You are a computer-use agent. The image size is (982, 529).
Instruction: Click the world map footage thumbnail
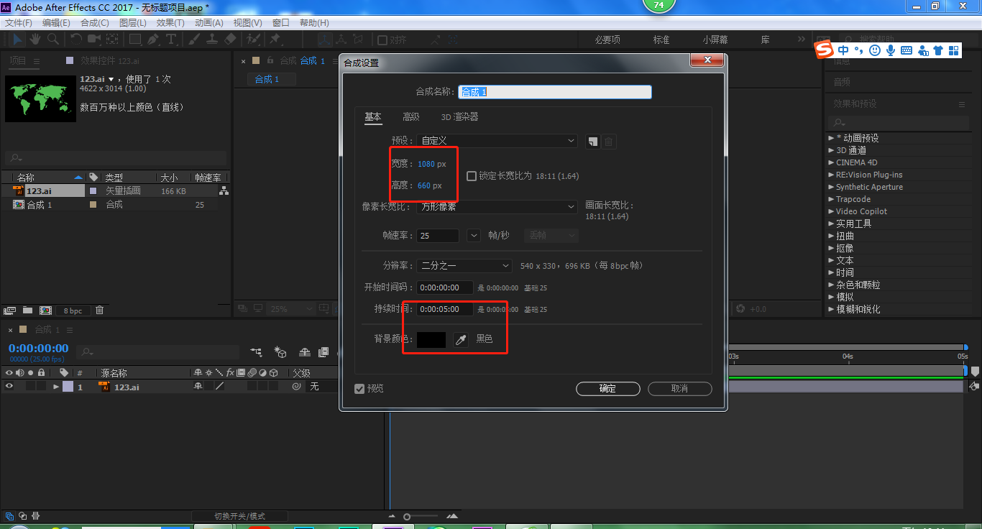pos(40,98)
